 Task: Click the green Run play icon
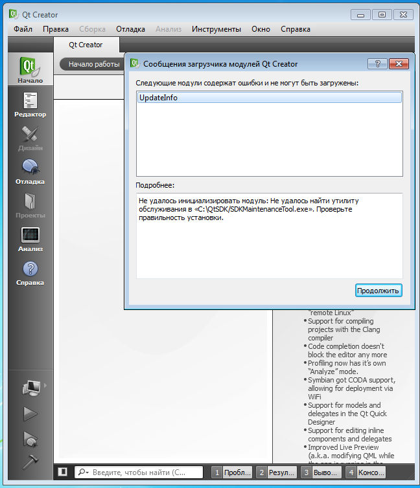point(30,414)
